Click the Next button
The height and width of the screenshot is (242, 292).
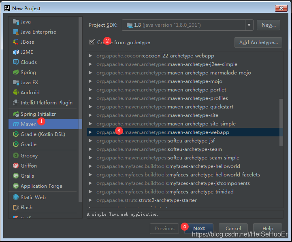199,228
